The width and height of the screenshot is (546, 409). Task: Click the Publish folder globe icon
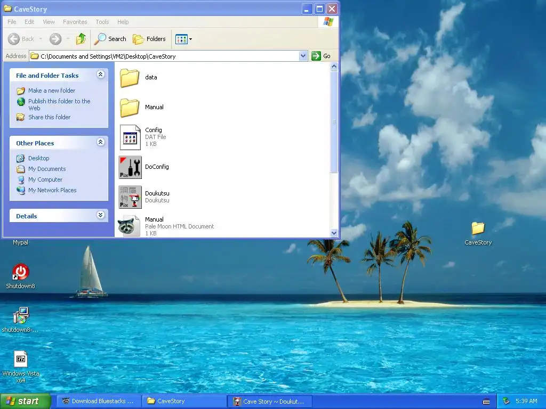pos(21,102)
